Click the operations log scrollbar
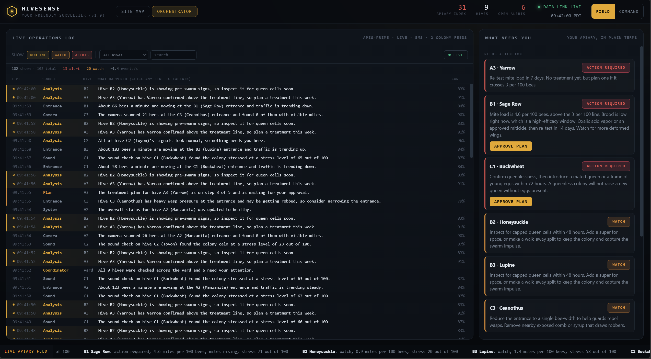 (471, 121)
